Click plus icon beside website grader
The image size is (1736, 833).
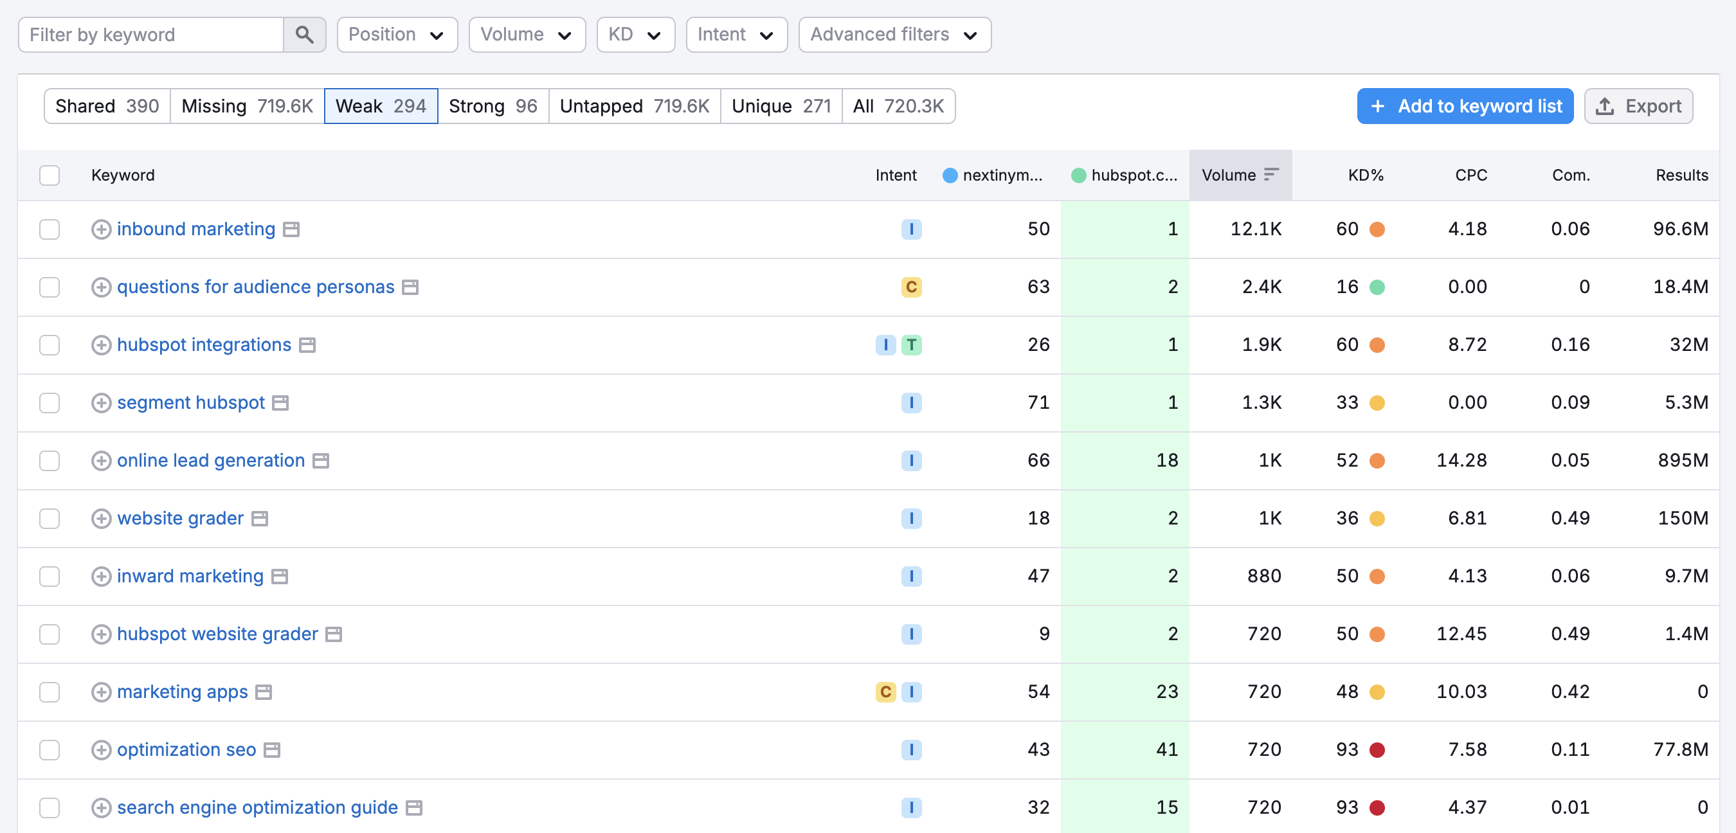pyautogui.click(x=101, y=519)
